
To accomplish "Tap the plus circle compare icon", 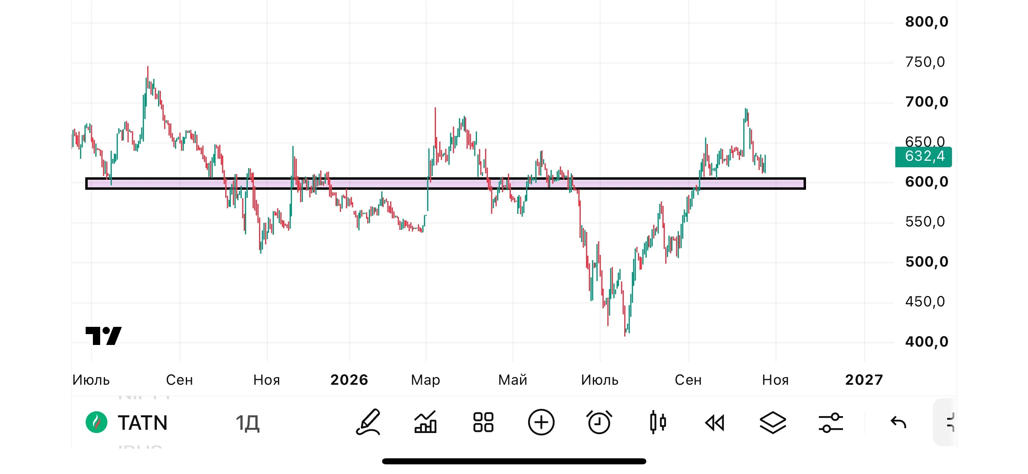I will pyautogui.click(x=541, y=422).
